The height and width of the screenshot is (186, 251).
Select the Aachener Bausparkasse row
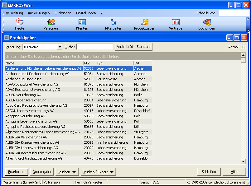78,79
